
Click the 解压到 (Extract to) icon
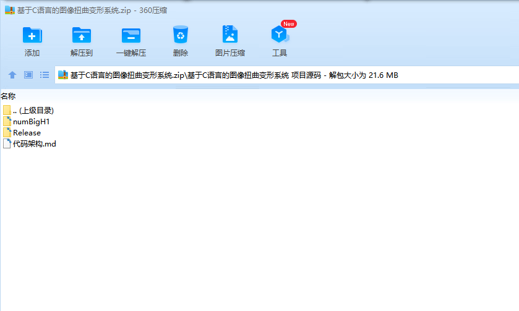[x=82, y=35]
